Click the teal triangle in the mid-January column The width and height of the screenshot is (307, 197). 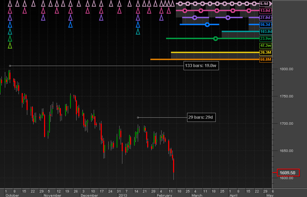138,31
